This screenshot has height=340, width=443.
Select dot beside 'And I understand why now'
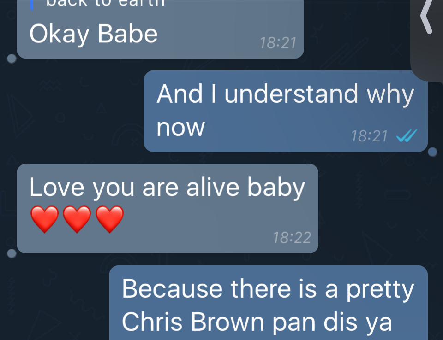[x=432, y=152]
